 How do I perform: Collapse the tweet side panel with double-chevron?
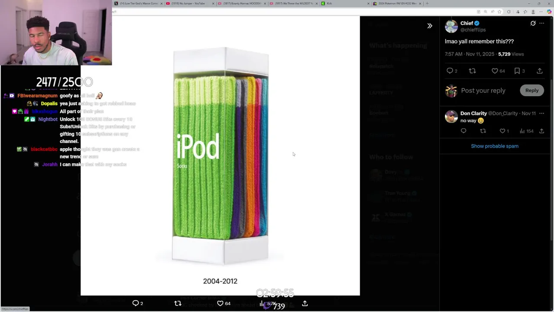point(430,26)
